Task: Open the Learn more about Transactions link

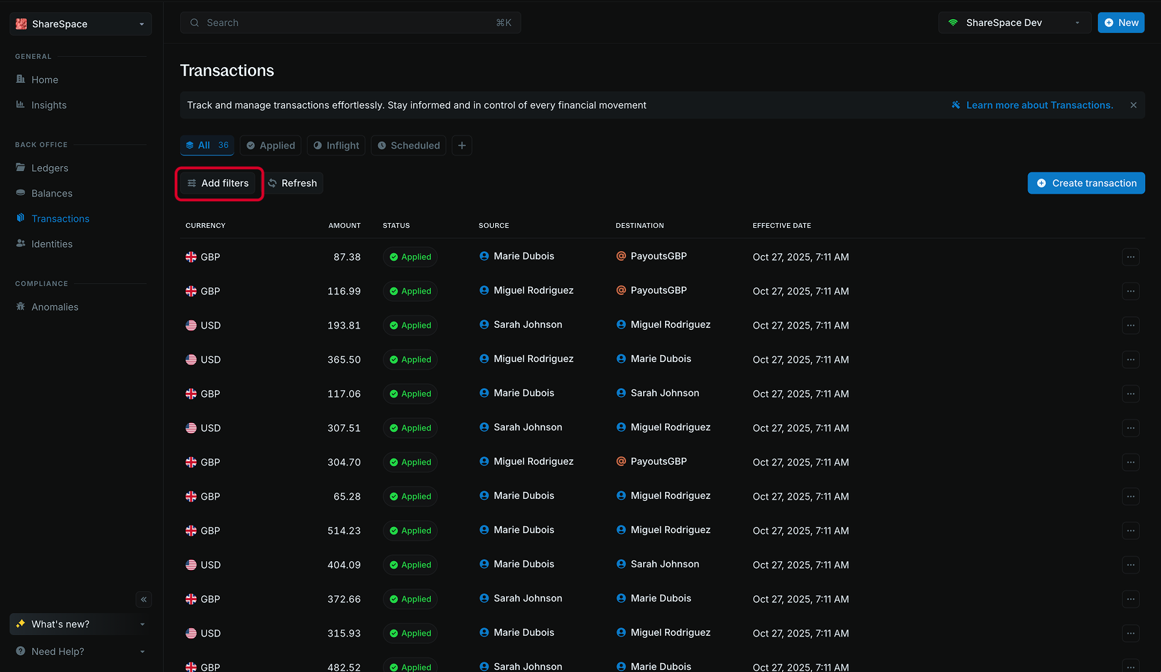Action: coord(1039,105)
